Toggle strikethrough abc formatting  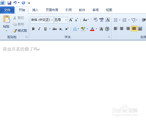(x=55, y=29)
